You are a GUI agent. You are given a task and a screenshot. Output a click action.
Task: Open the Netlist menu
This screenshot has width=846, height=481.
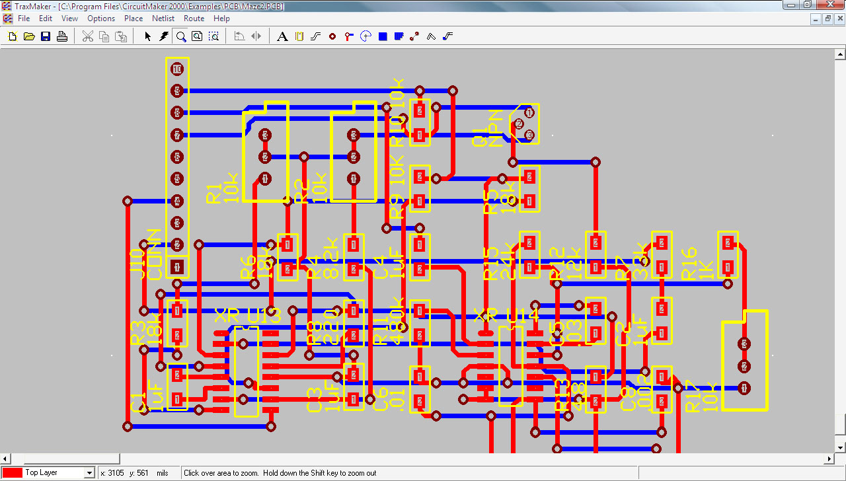click(x=163, y=18)
